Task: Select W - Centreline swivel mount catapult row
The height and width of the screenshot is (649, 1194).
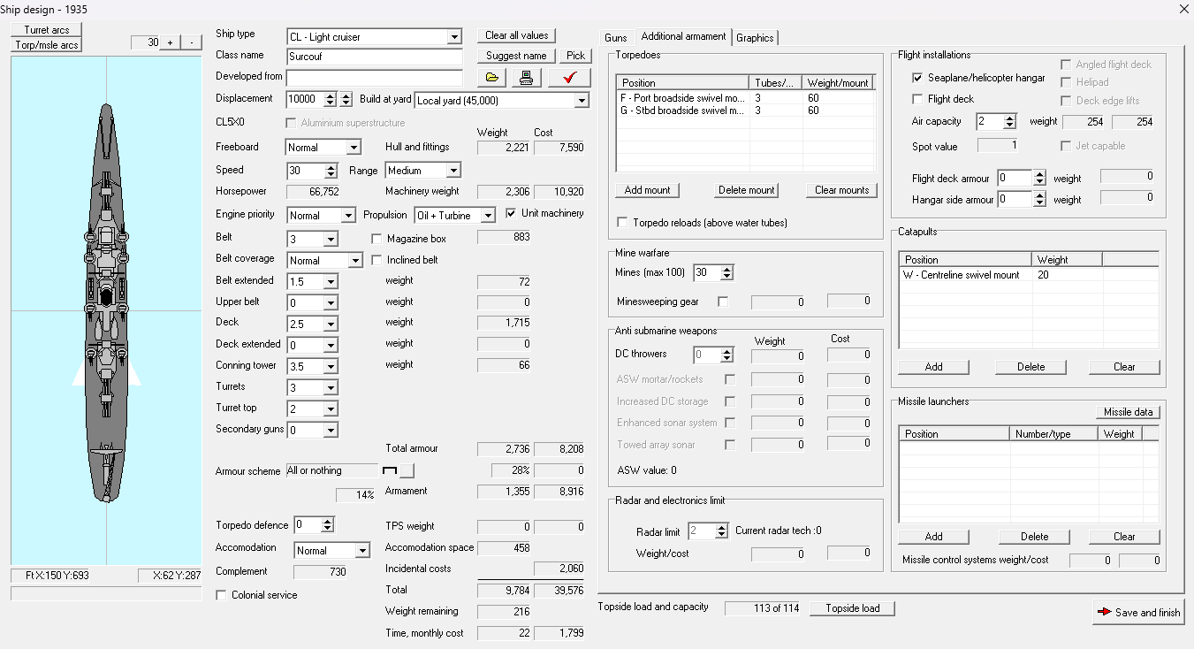Action: pos(1028,275)
